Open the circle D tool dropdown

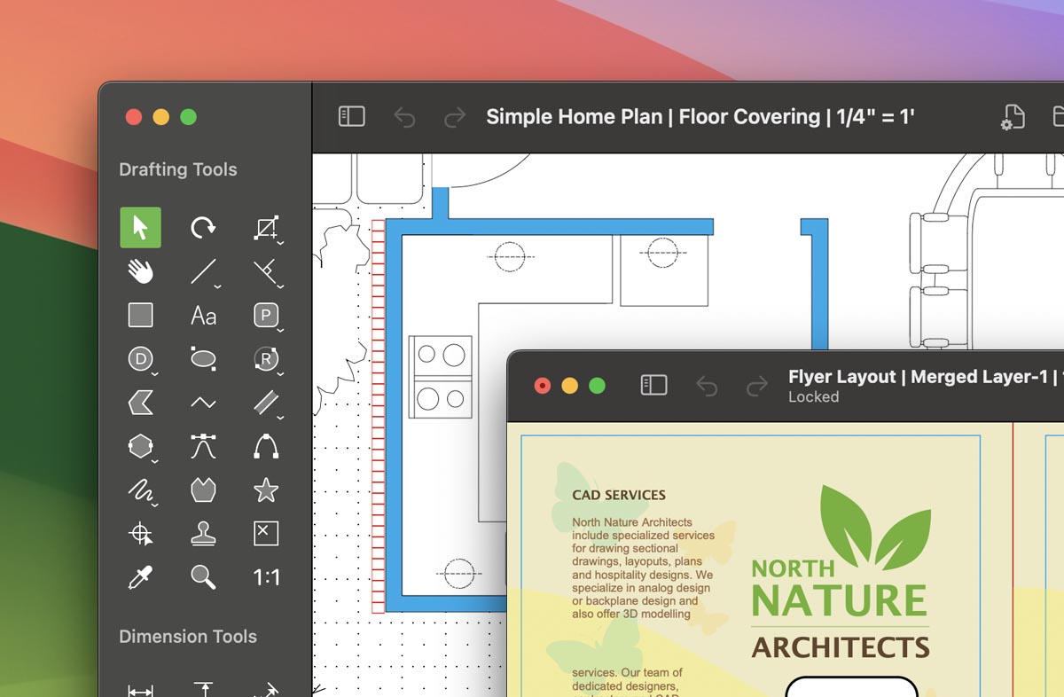(x=154, y=373)
